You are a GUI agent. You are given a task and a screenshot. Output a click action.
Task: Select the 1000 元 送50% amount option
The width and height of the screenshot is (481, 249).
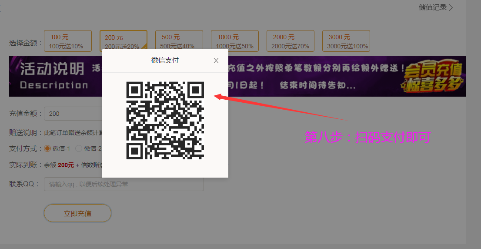234,41
